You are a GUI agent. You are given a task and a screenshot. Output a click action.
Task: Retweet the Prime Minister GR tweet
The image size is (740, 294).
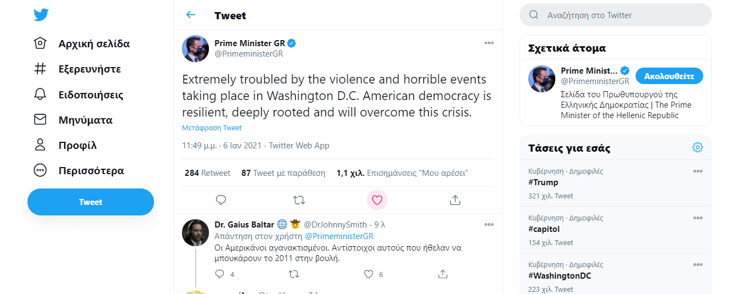(x=299, y=200)
